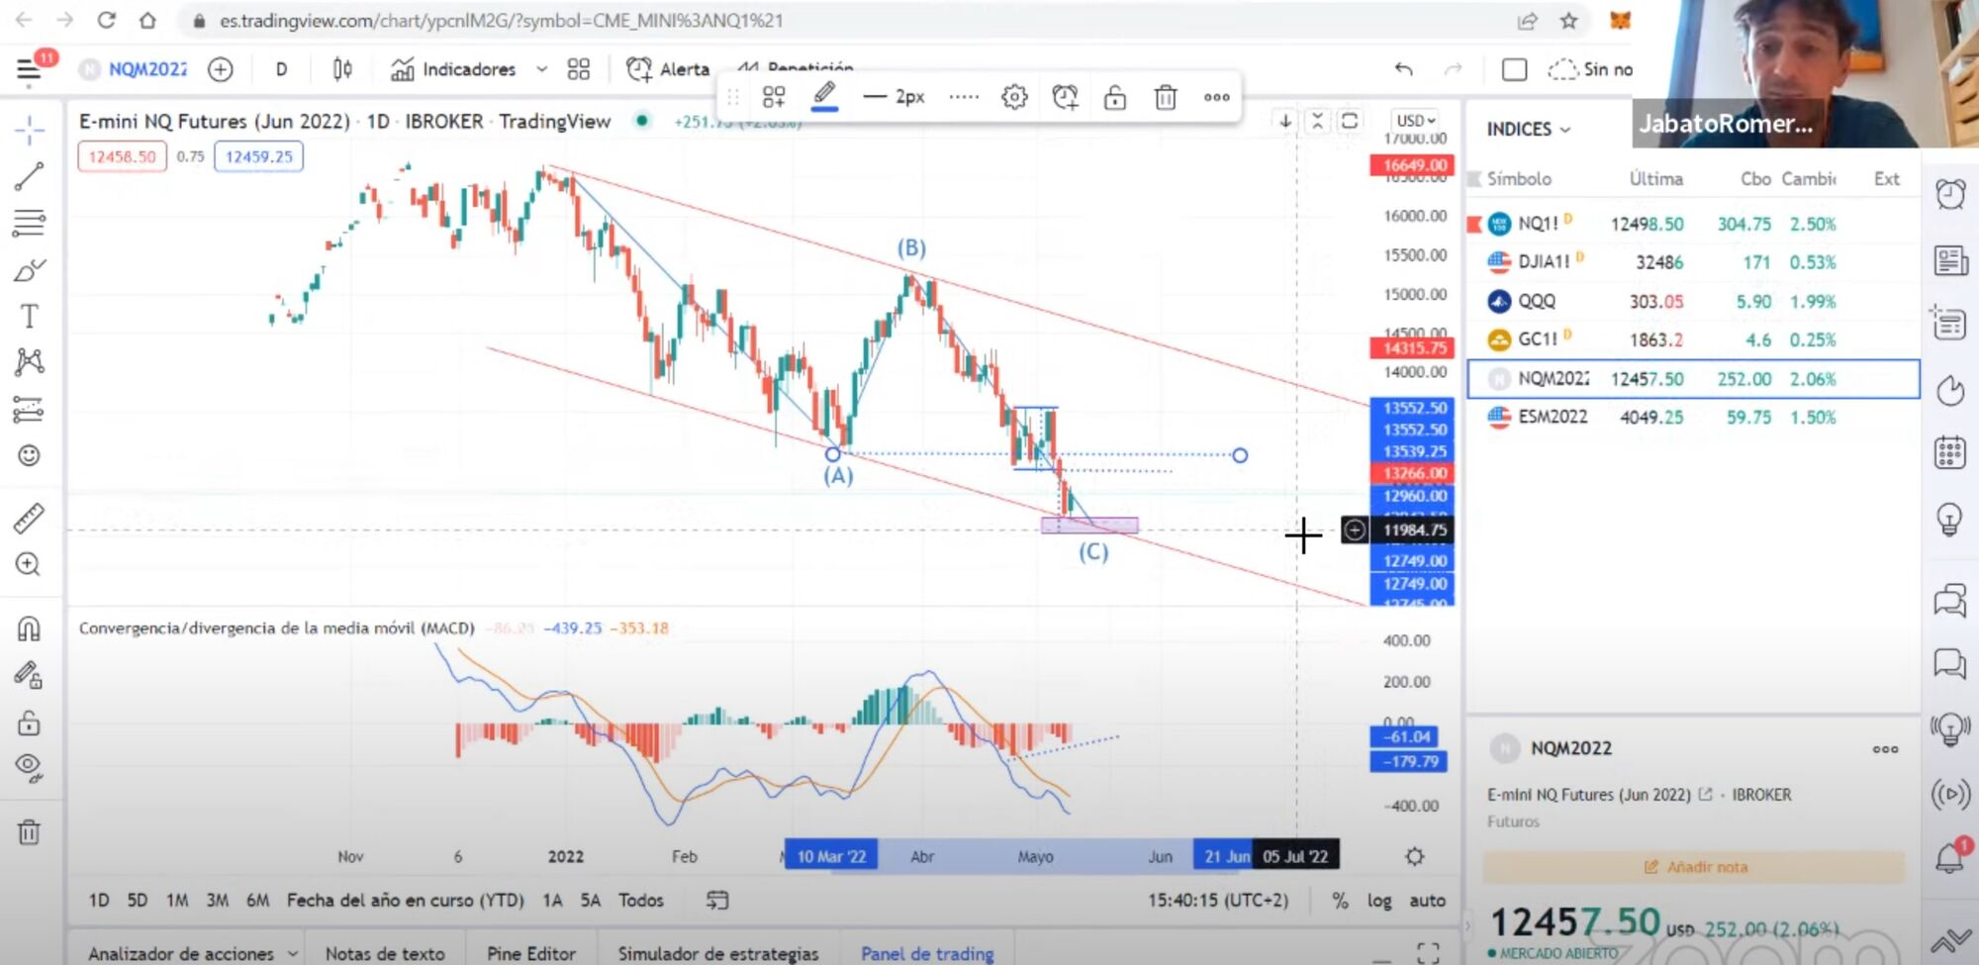Click the browser address bar
This screenshot has width=1979, height=965.
851,21
